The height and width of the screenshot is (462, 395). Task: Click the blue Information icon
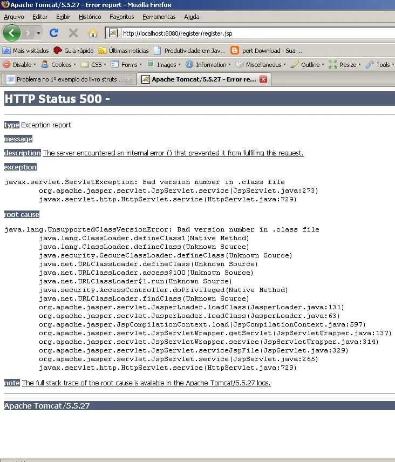coord(189,64)
